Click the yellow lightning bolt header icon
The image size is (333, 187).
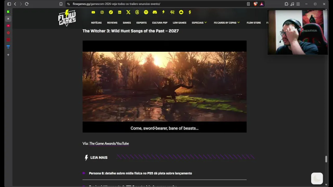[x=163, y=12]
